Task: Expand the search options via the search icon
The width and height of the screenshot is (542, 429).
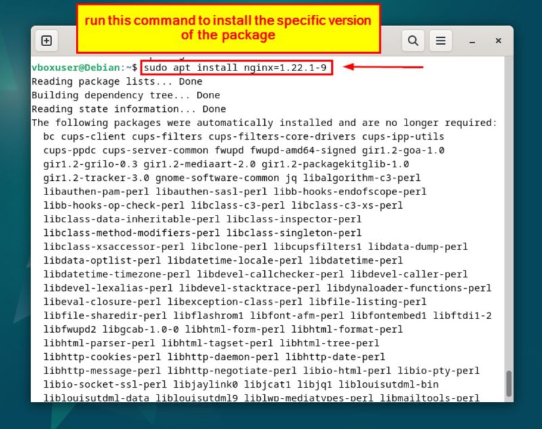Action: (413, 40)
